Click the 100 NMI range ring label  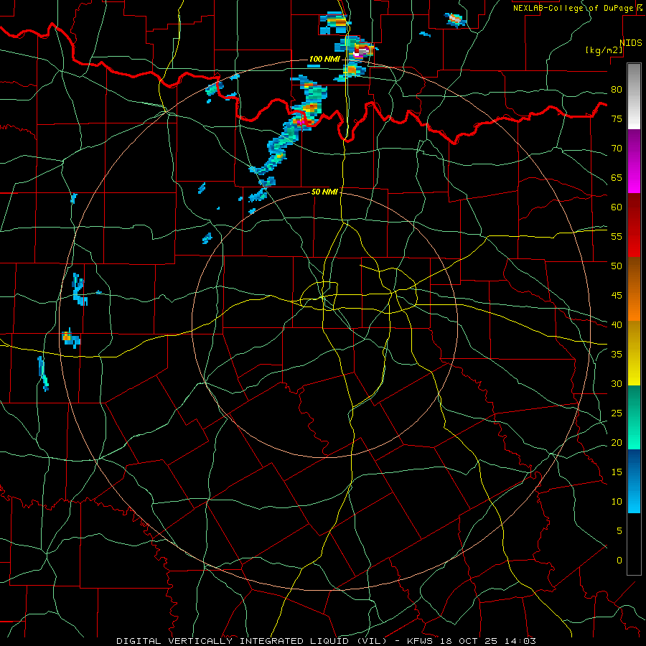point(324,60)
